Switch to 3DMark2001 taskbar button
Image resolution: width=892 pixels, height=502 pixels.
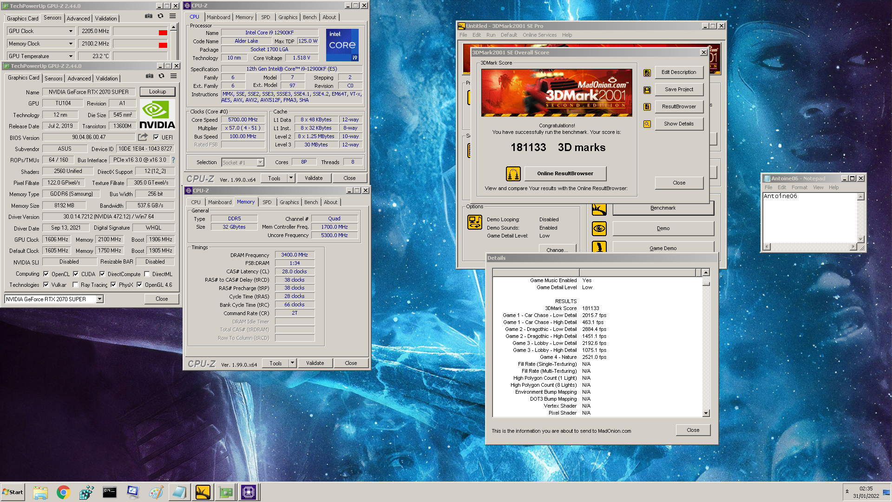(x=203, y=492)
